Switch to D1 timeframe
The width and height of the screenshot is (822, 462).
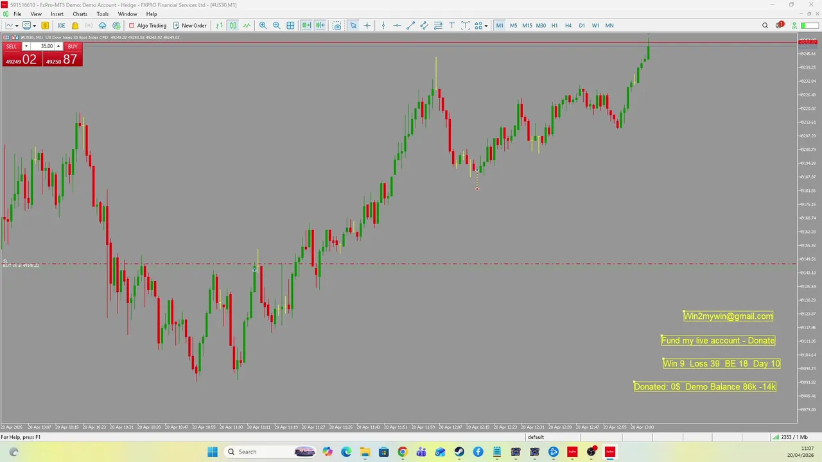click(582, 26)
